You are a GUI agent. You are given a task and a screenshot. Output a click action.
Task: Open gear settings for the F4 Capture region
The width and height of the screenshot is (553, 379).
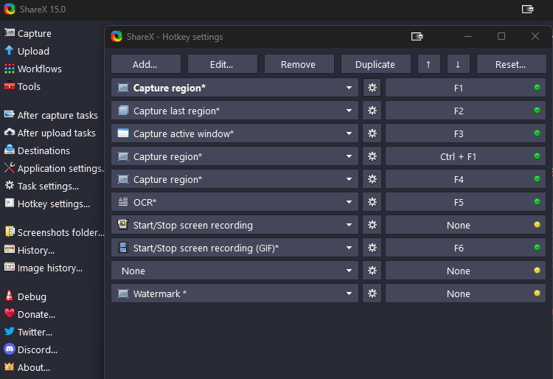372,179
